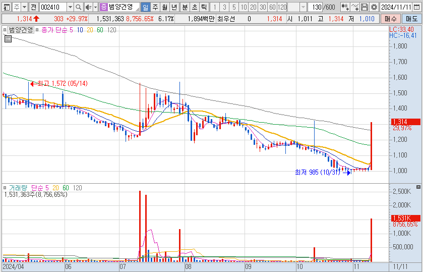Click the speaker sound icon
This screenshot has height=272, width=423.
coord(88,7)
